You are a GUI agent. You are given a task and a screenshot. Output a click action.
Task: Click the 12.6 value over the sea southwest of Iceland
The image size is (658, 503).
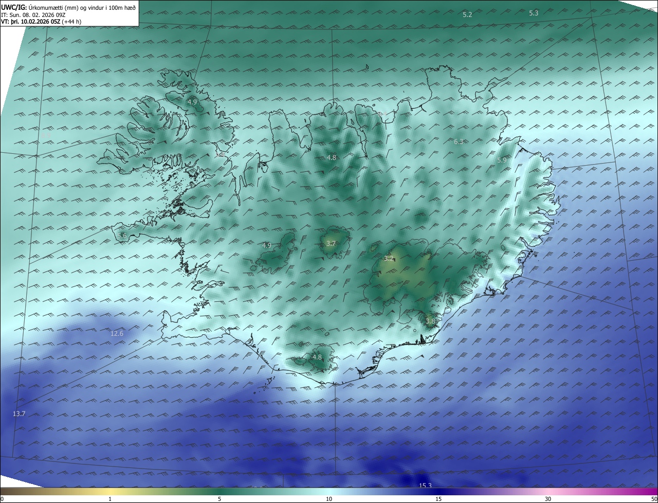click(117, 333)
